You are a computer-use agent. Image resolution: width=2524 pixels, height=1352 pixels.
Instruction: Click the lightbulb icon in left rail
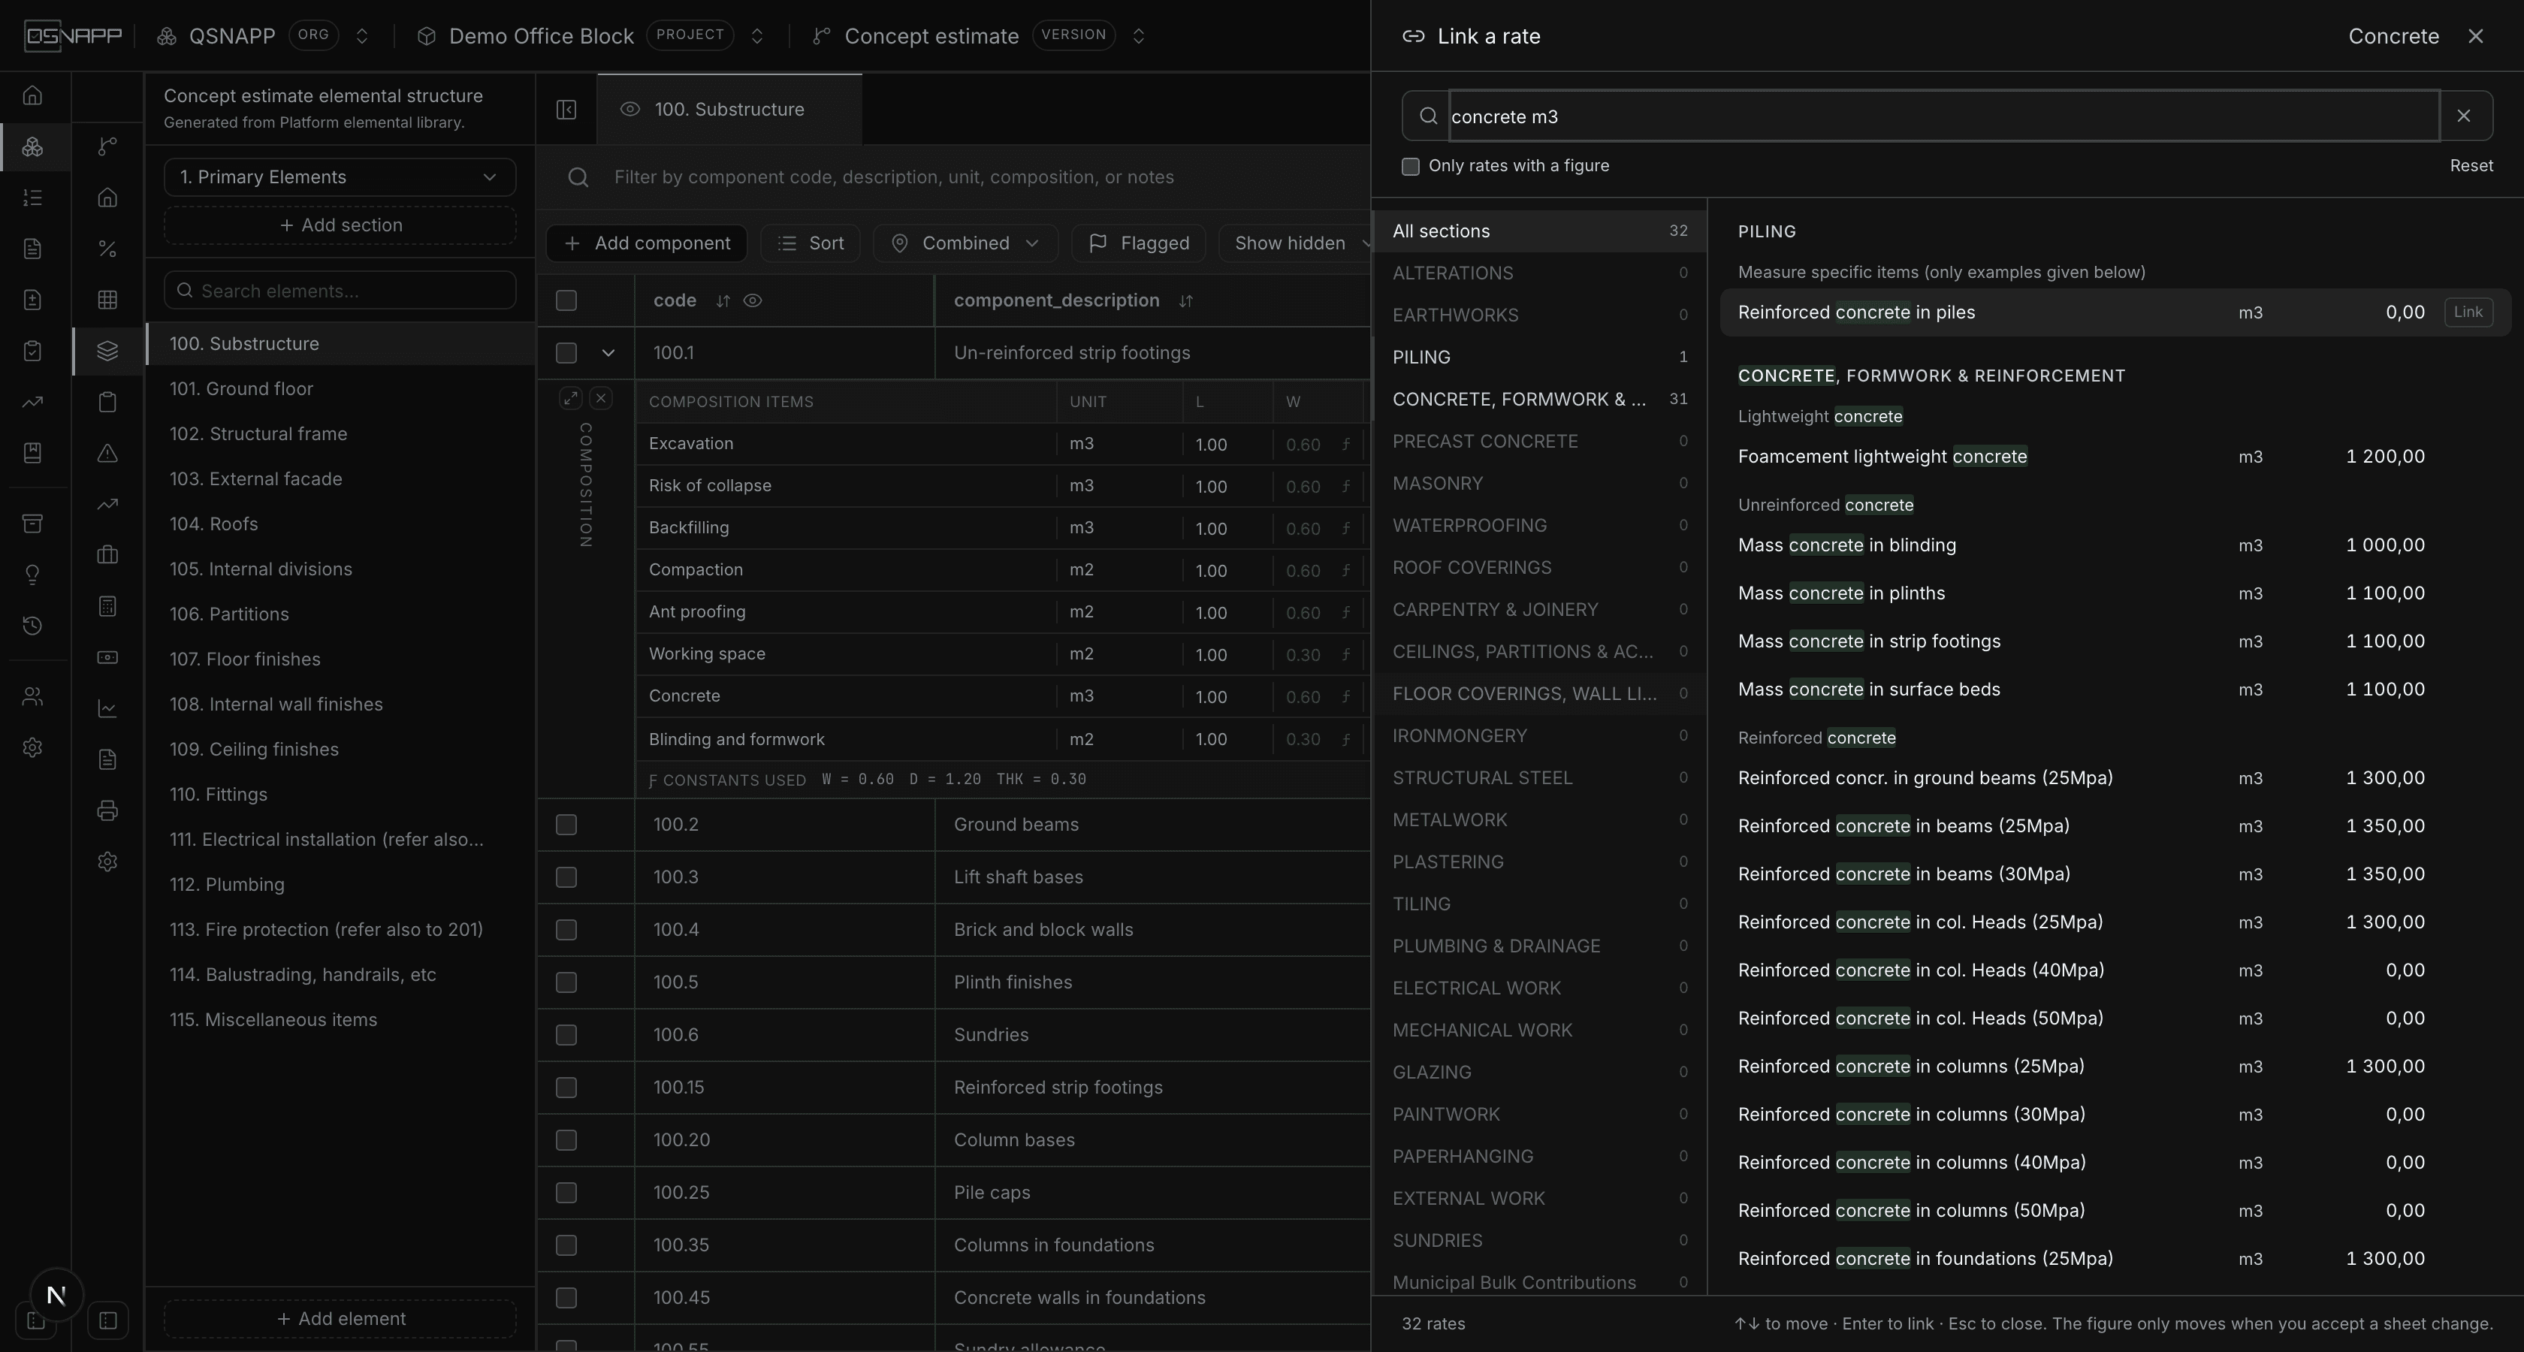[x=32, y=574]
